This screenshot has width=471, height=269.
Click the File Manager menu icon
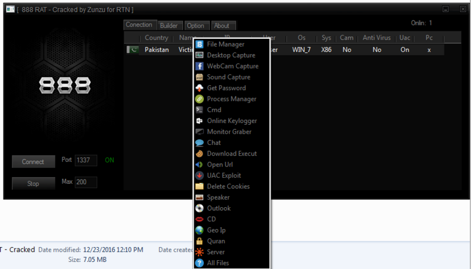coord(200,44)
